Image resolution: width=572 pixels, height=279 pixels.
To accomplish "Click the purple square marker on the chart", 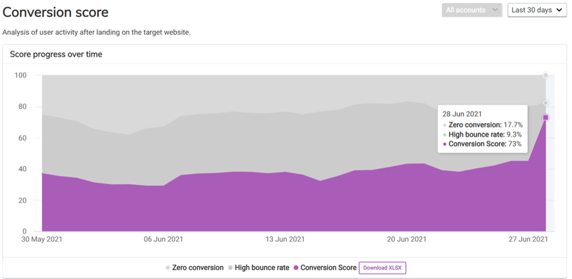I will [546, 117].
